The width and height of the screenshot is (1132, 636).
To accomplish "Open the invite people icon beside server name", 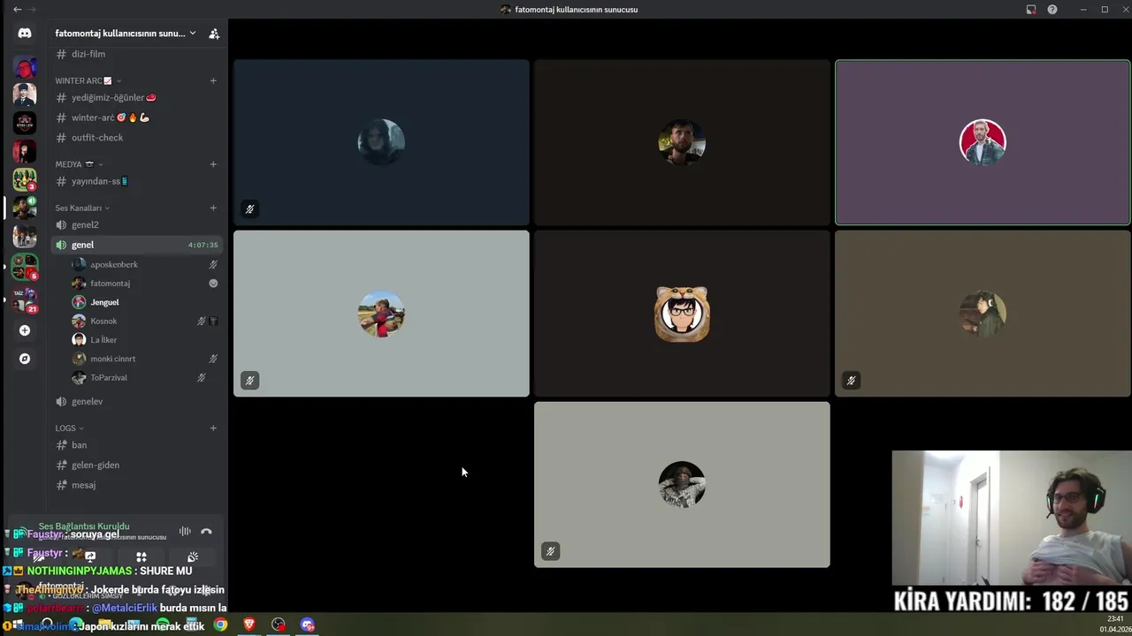I will tap(214, 34).
